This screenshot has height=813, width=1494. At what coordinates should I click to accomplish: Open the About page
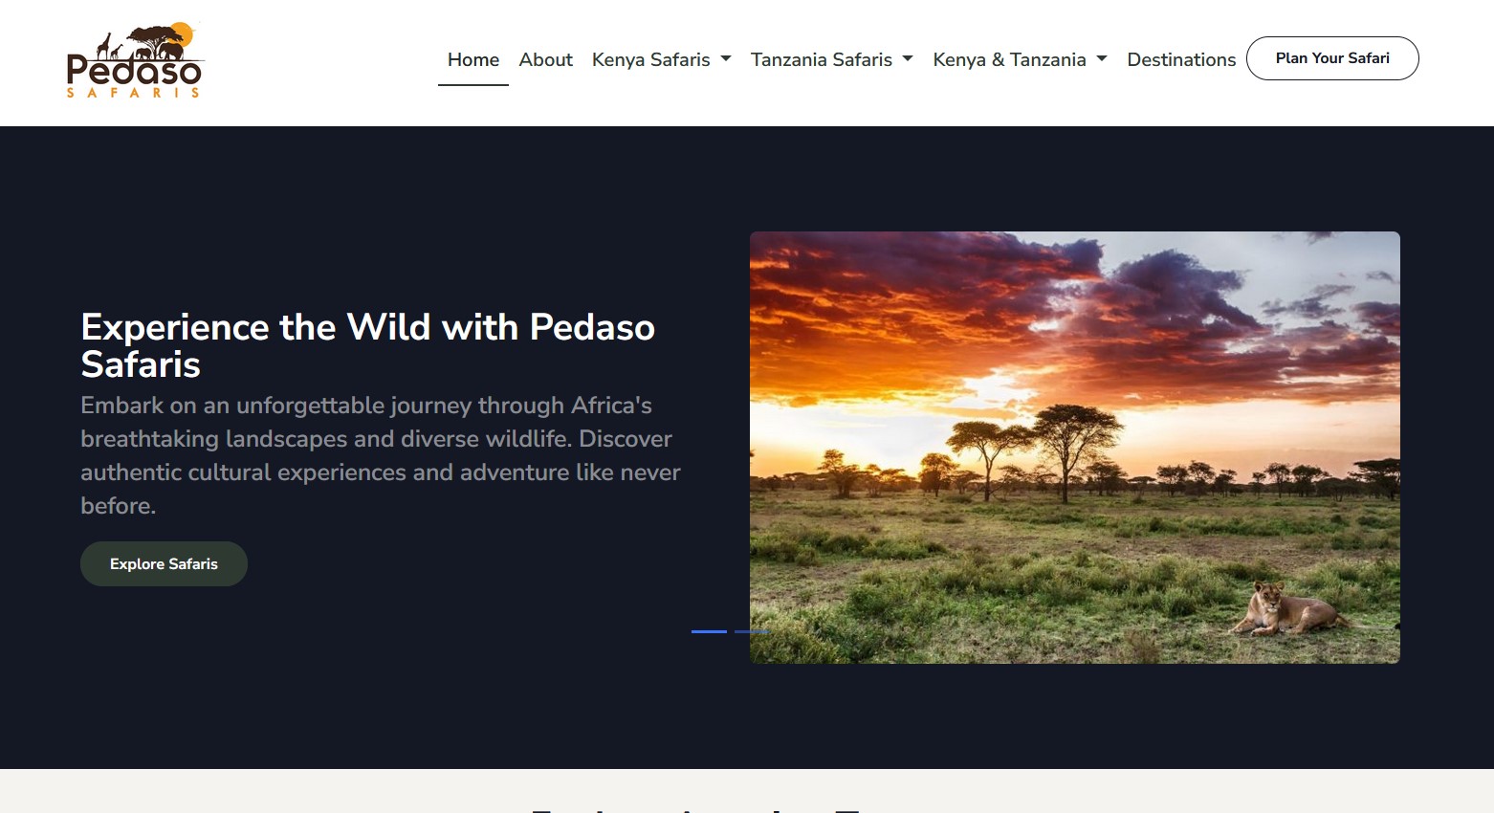pyautogui.click(x=545, y=59)
